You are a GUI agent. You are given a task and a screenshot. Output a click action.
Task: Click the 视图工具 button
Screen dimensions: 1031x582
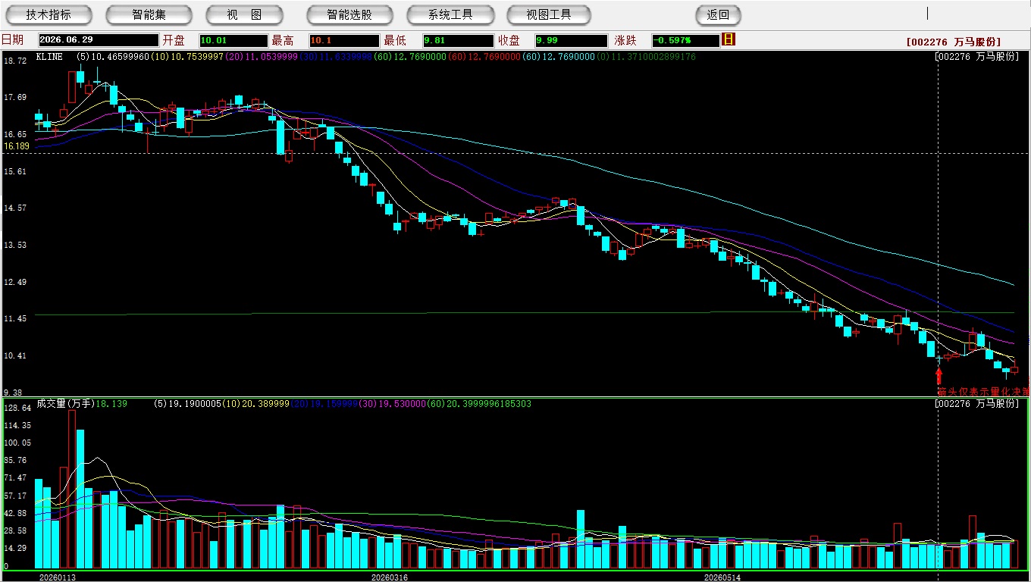tap(549, 14)
